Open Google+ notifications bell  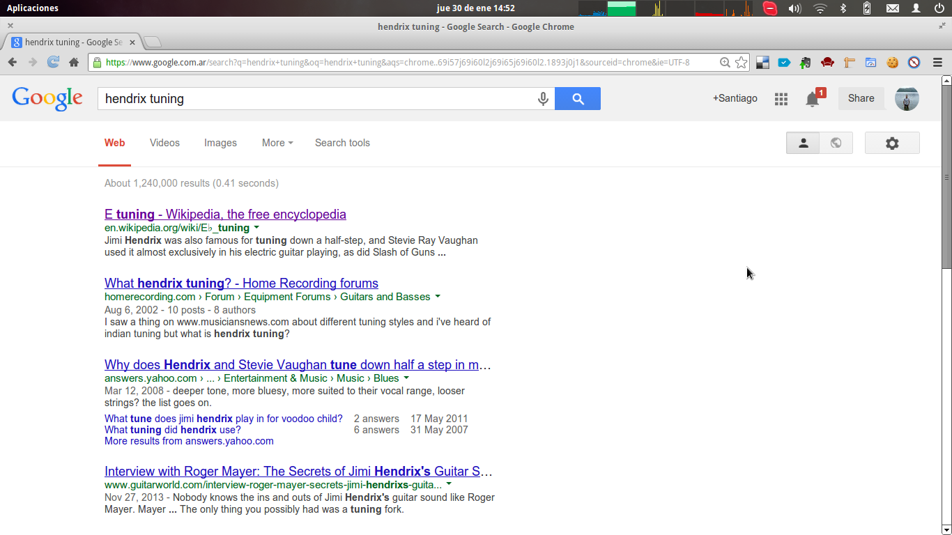coord(813,99)
